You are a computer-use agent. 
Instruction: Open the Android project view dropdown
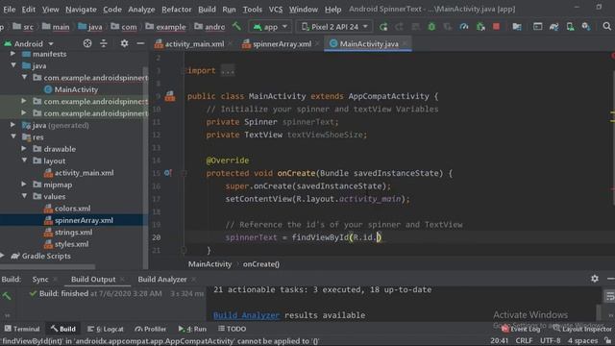click(x=29, y=43)
